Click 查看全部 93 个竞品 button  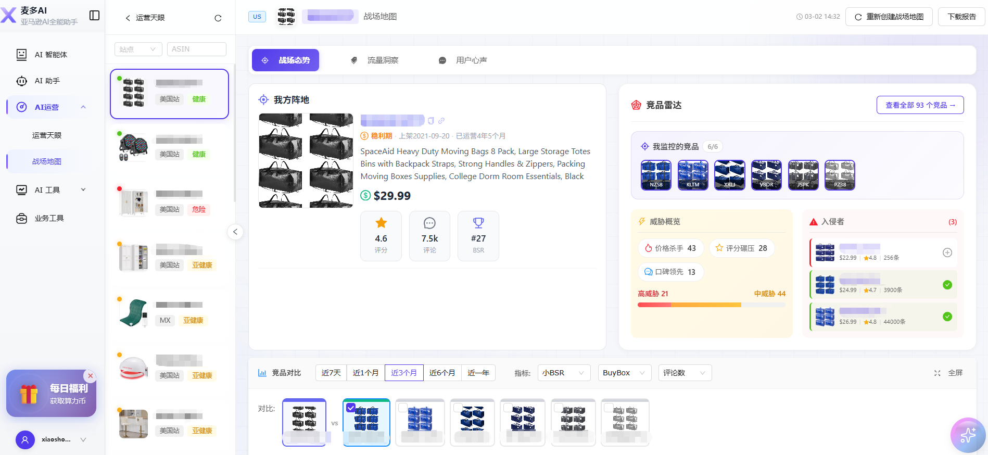[920, 105]
